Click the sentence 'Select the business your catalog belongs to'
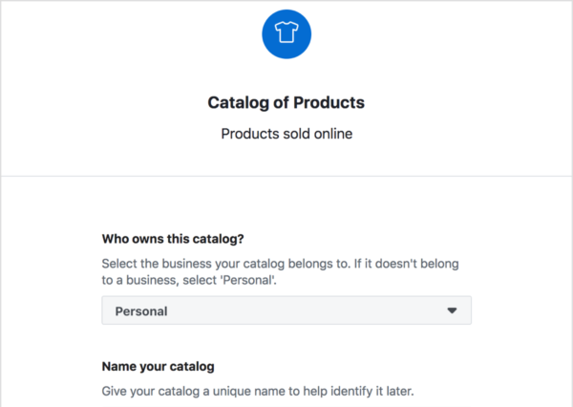The image size is (573, 407). tap(225, 264)
